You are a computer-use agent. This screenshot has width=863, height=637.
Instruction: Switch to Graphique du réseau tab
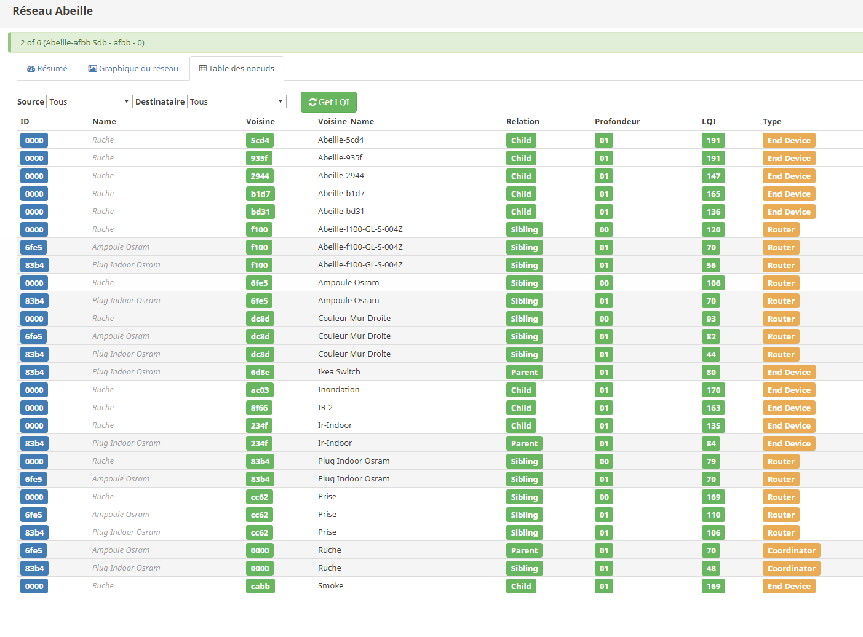coord(133,68)
